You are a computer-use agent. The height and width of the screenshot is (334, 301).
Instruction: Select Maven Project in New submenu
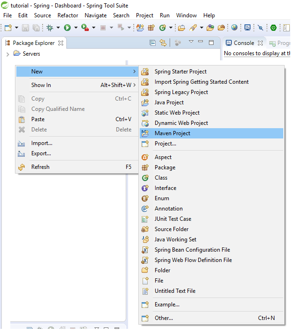tap(212, 133)
